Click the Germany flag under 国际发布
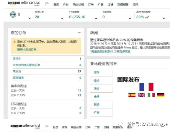Viewport: 173px width, 132px height. [x=161, y=95]
